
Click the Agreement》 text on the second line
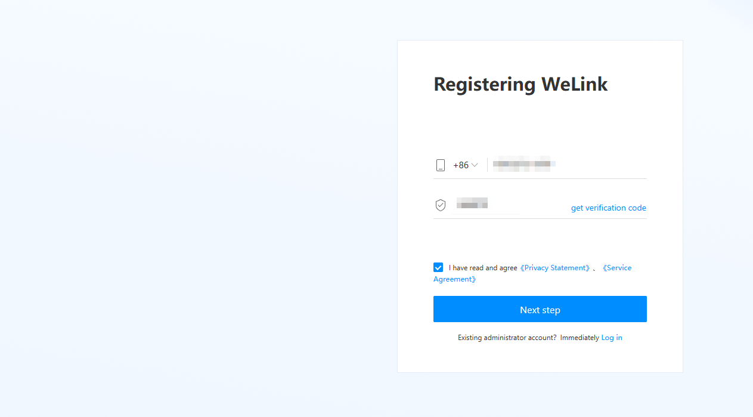point(455,279)
